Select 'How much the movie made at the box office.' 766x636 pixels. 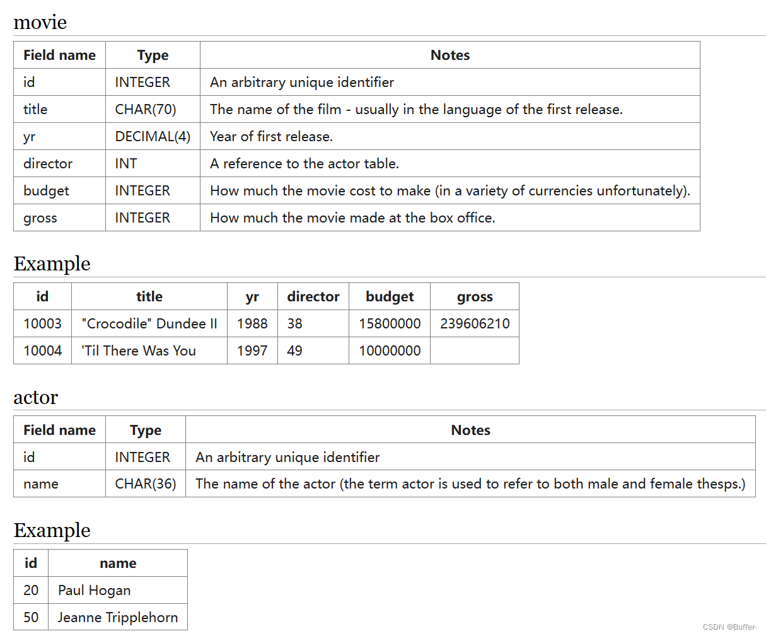352,217
